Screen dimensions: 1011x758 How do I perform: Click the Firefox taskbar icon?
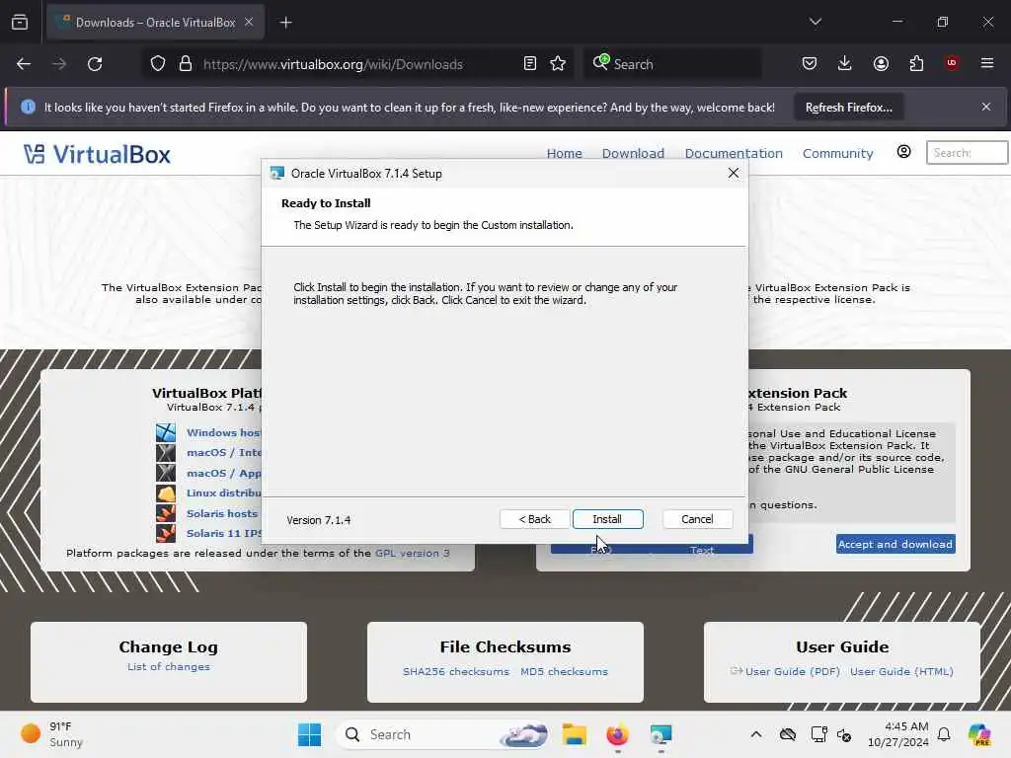coord(617,734)
